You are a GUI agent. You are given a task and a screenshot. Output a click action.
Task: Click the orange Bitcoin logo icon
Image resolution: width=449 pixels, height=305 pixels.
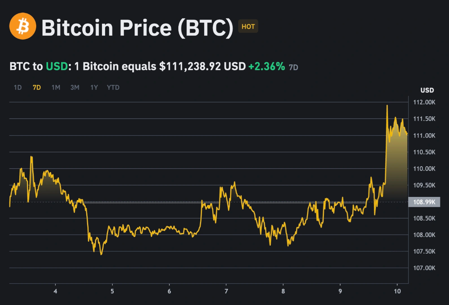[23, 26]
